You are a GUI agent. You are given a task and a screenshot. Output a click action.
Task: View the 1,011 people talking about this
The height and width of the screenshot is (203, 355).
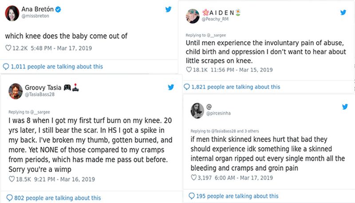coord(53,67)
